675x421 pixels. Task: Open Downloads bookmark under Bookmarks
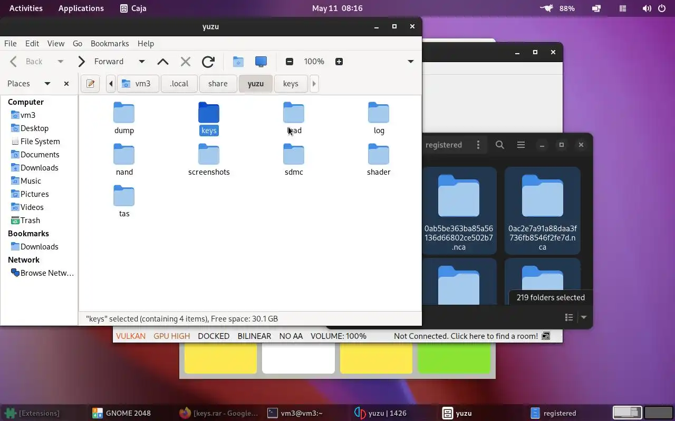[39, 247]
